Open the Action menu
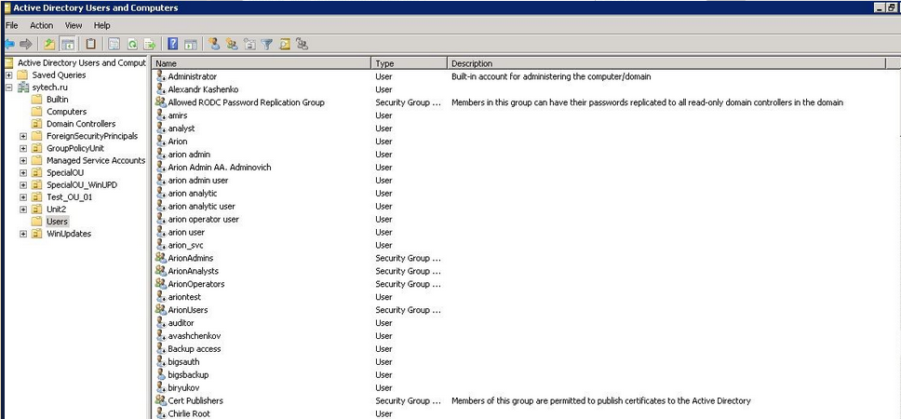This screenshot has width=901, height=419. pyautogui.click(x=41, y=25)
